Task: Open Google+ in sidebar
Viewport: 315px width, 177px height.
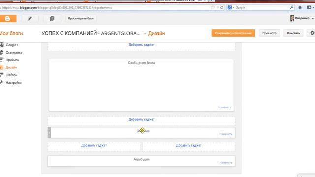Action: tap(12, 45)
